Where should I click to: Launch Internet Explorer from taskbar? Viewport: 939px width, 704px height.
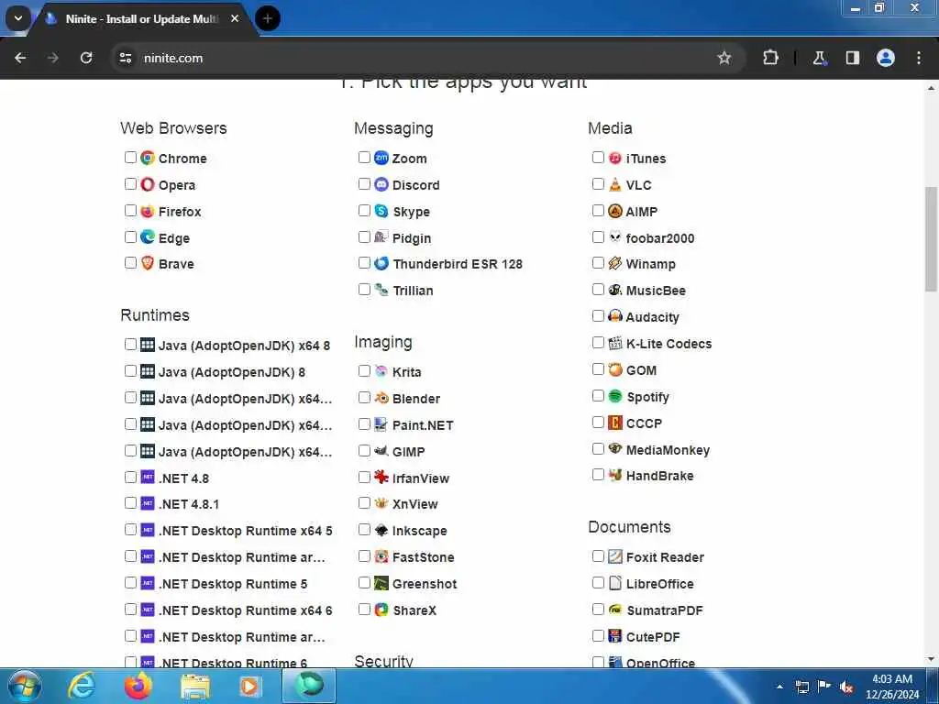(82, 687)
